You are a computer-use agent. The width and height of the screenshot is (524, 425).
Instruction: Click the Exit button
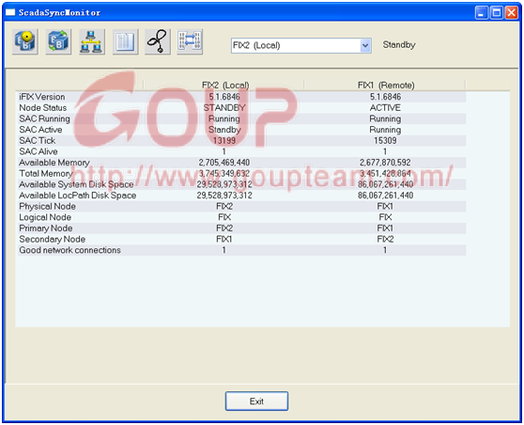(256, 401)
